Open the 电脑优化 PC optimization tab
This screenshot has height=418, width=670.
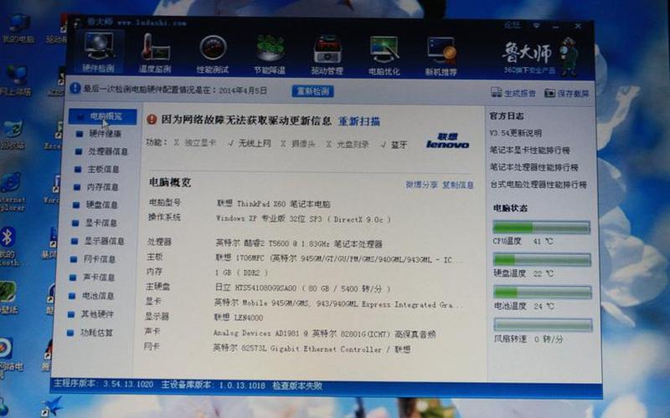click(x=384, y=55)
